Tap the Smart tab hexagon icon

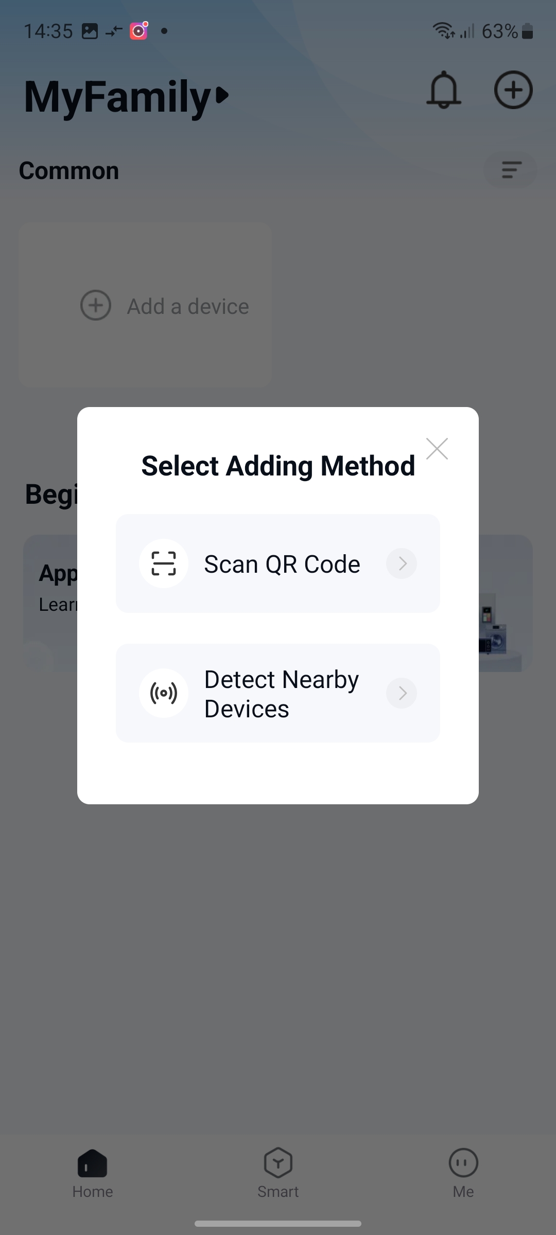pyautogui.click(x=278, y=1162)
